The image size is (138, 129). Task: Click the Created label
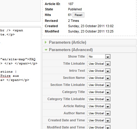pos(51,26)
